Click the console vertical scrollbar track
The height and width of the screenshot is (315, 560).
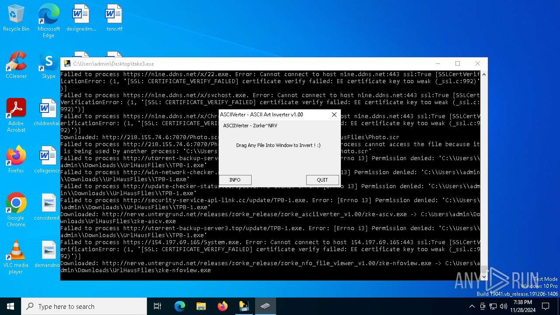(484, 175)
